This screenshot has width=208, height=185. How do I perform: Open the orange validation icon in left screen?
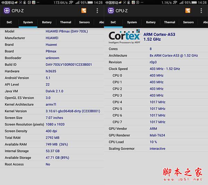coord(84,11)
